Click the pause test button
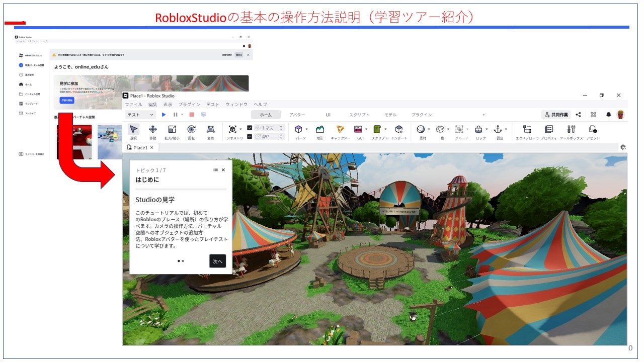Image resolution: width=644 pixels, height=362 pixels. point(175,115)
